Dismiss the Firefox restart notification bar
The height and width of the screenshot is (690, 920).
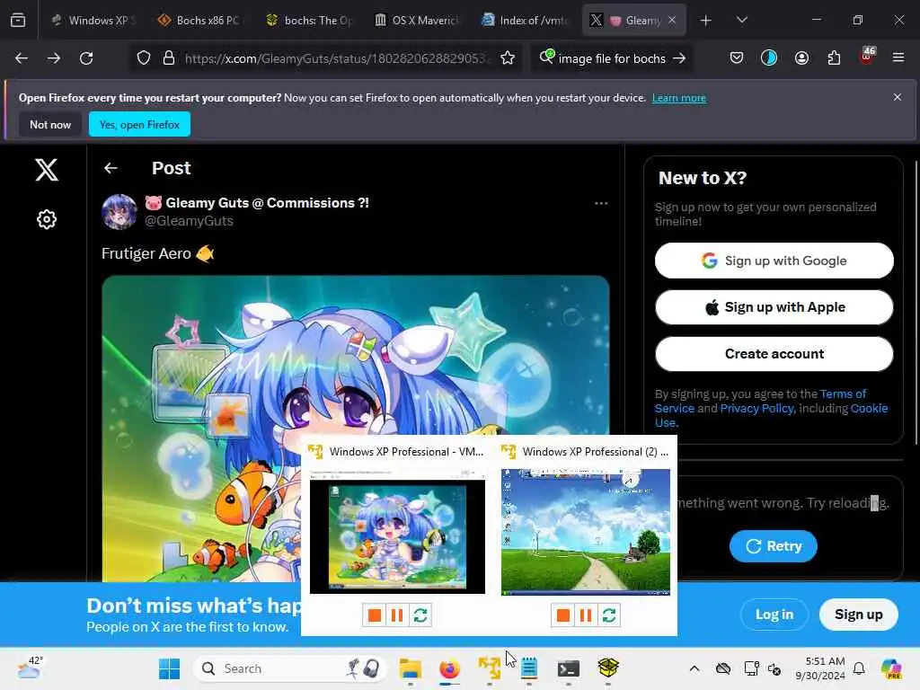coord(898,97)
